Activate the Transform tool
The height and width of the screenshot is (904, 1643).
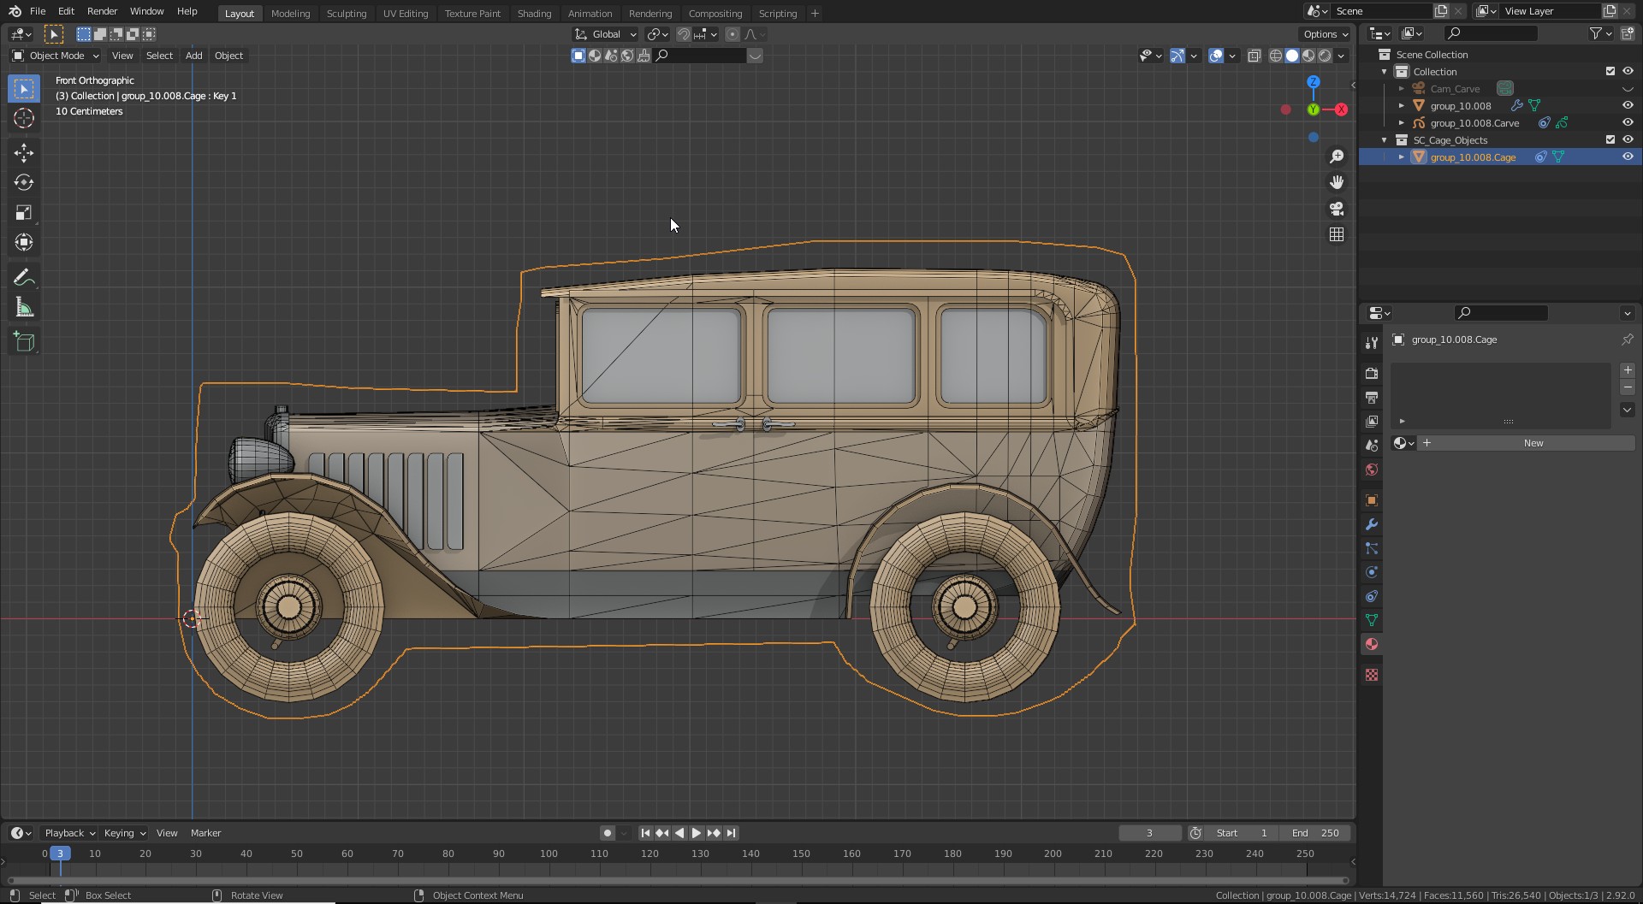click(24, 243)
